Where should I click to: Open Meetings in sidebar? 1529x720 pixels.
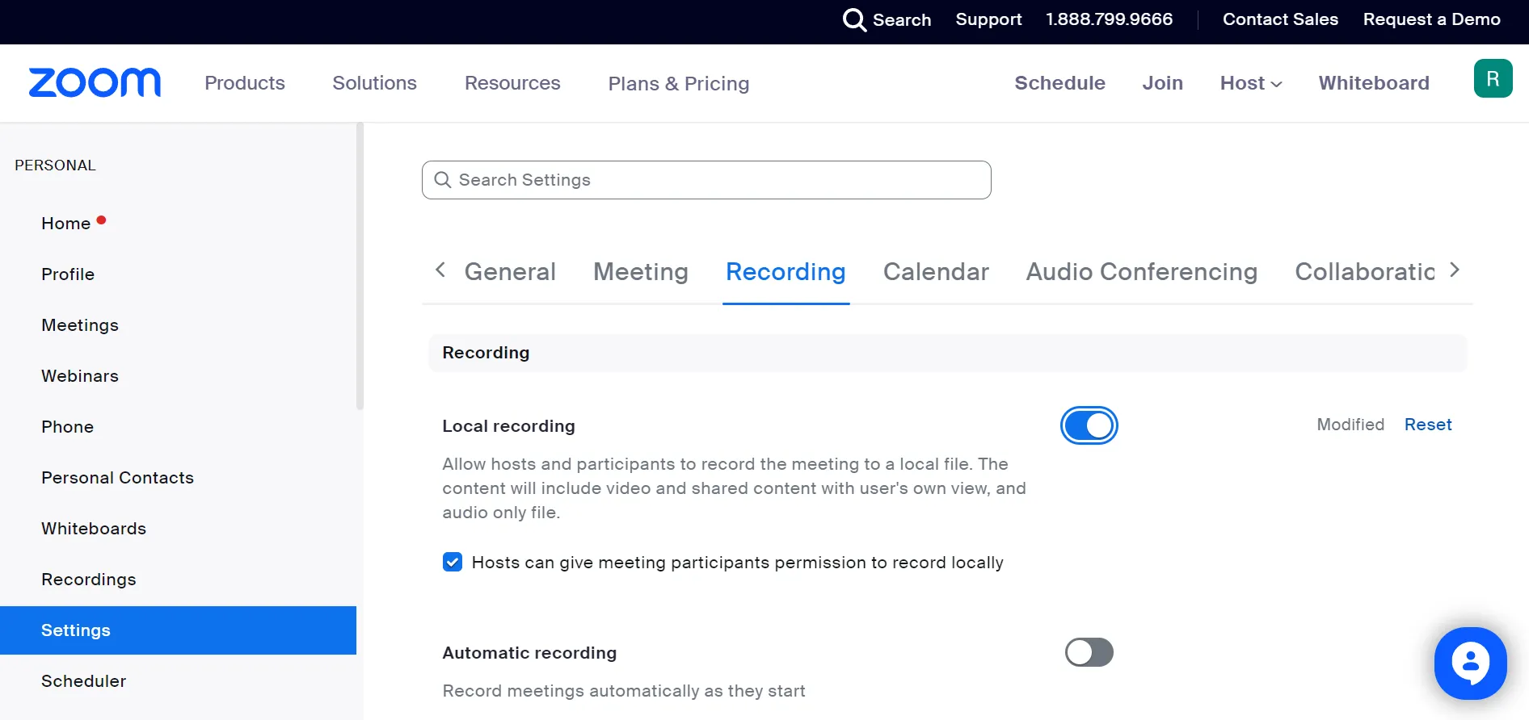click(80, 325)
